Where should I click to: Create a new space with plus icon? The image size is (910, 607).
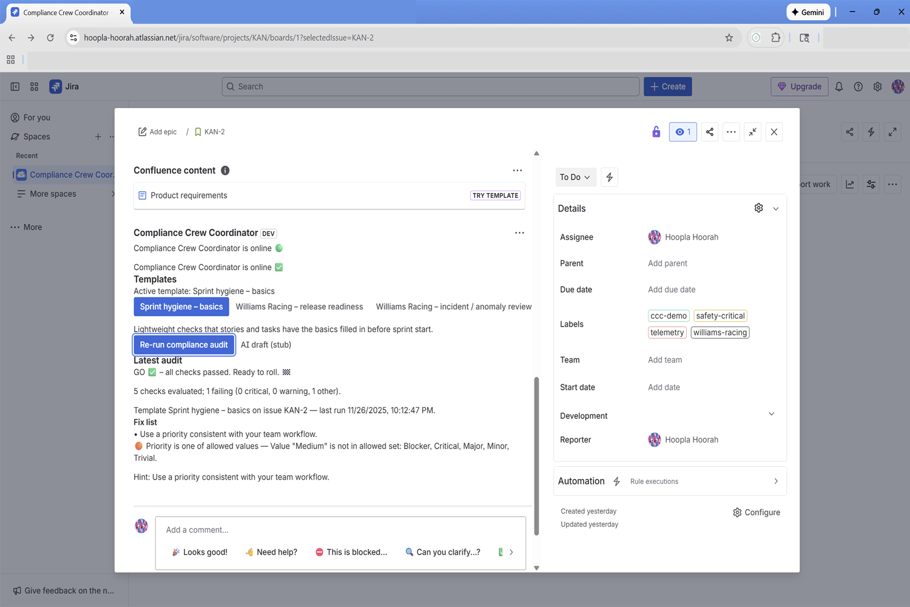98,137
